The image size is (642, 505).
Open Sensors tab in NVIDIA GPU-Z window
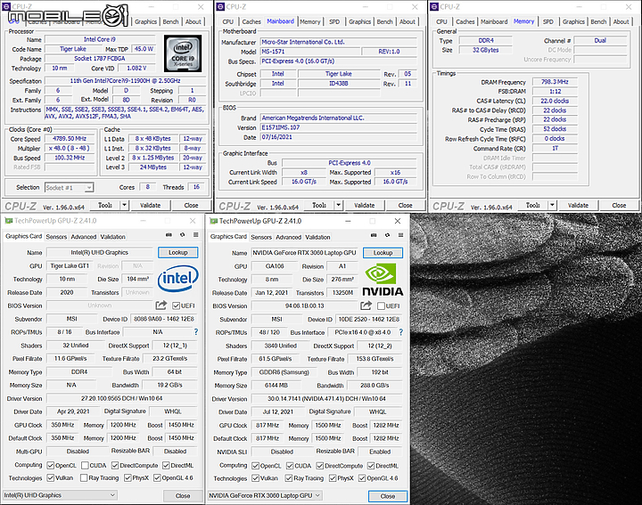coord(261,237)
